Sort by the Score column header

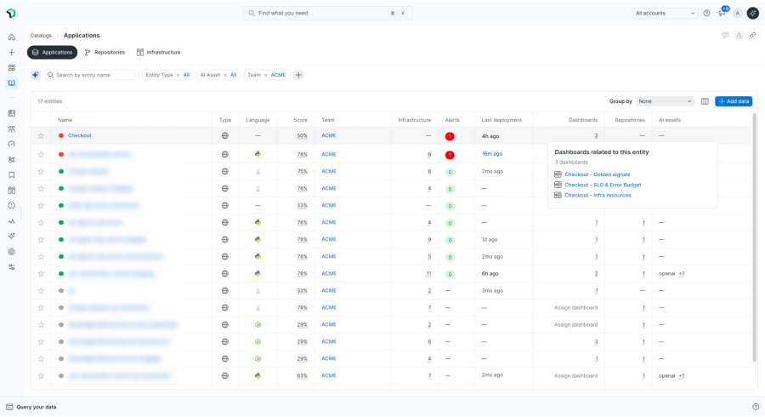pos(301,120)
